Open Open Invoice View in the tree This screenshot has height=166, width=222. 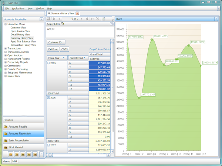click(x=20, y=31)
